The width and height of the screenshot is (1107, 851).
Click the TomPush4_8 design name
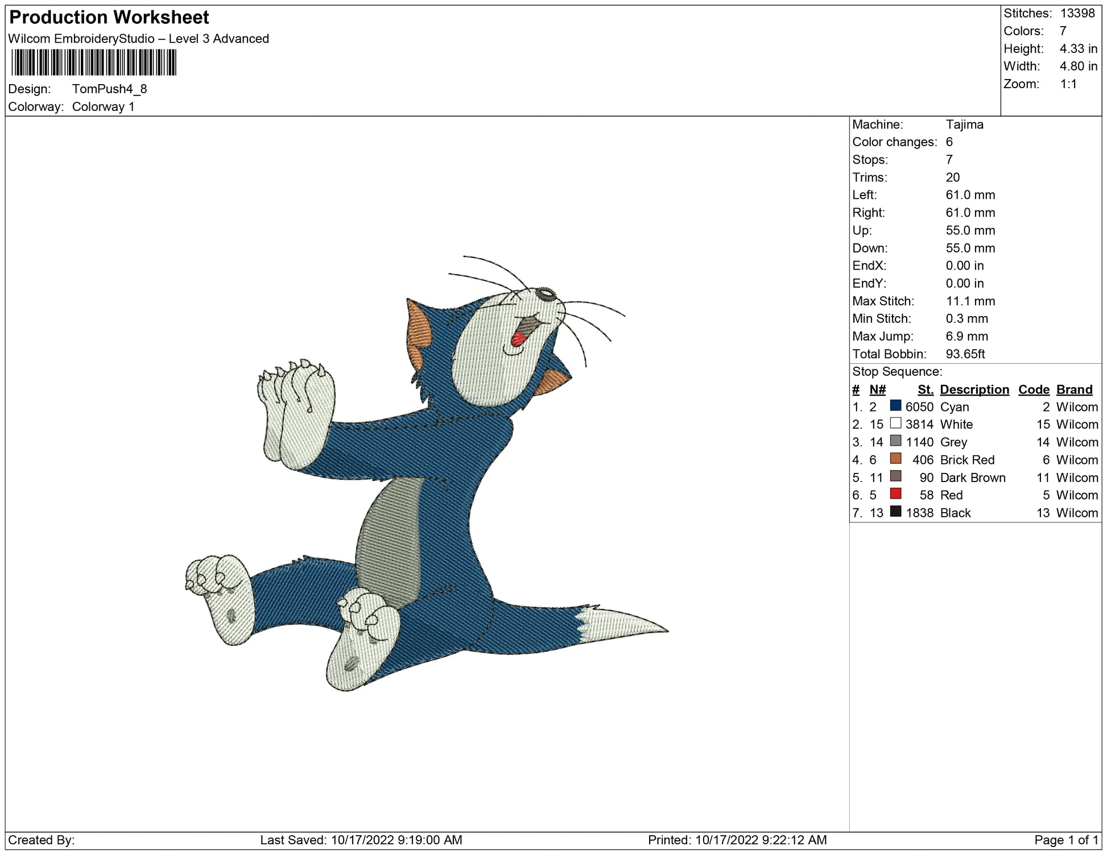point(109,89)
